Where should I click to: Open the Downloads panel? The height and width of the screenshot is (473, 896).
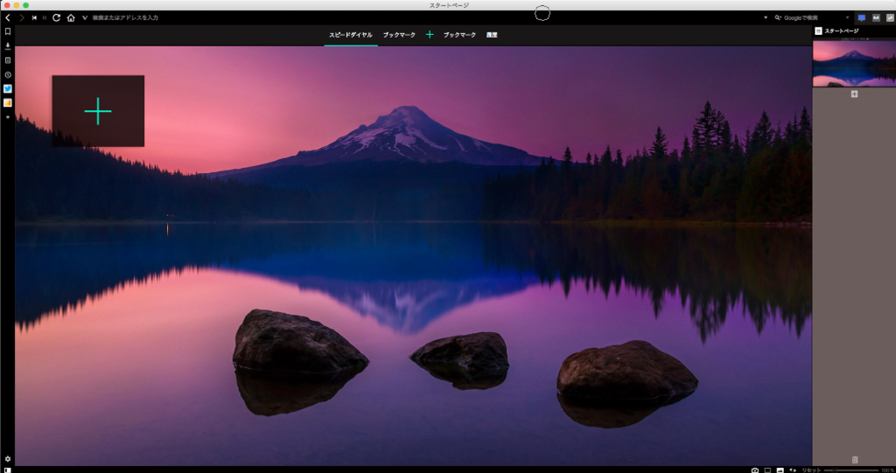(x=7, y=46)
